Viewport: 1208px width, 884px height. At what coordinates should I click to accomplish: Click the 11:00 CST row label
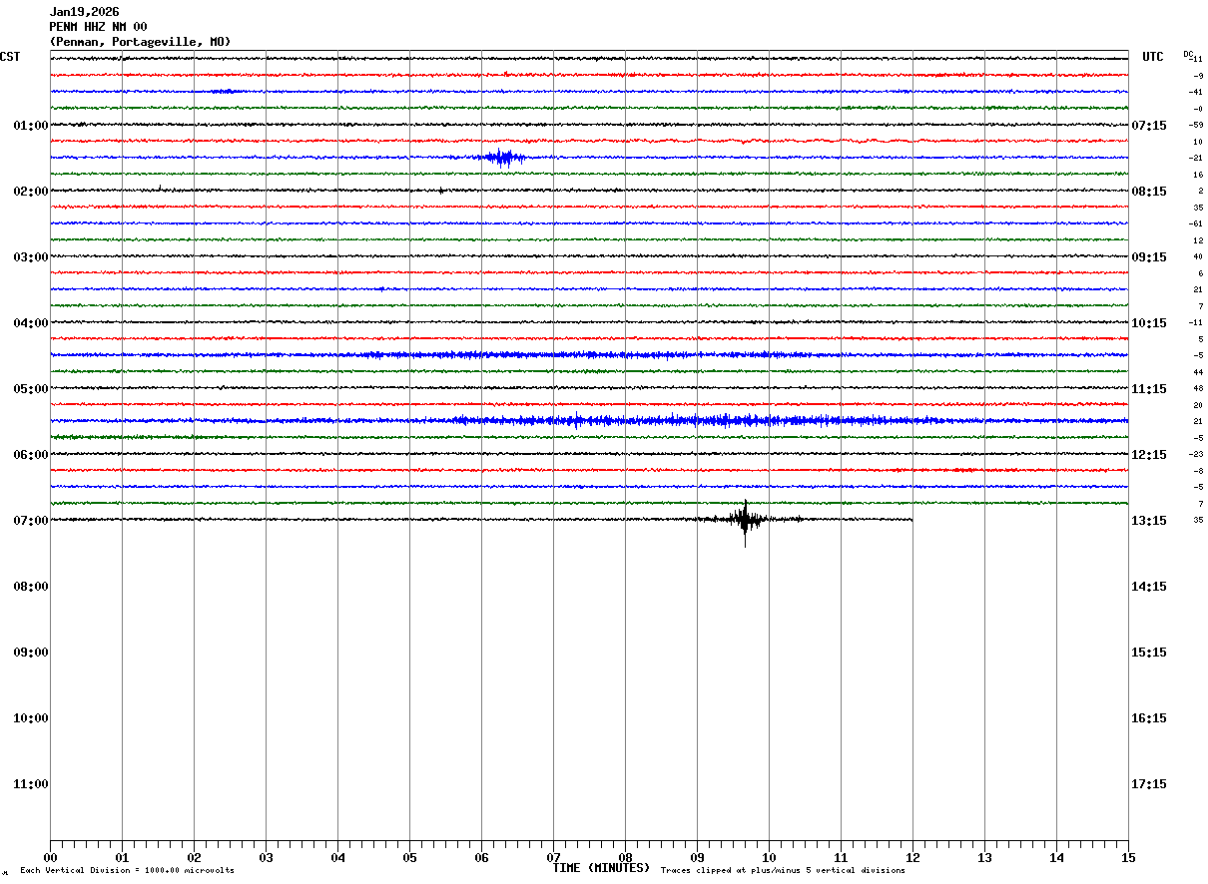coord(30,784)
